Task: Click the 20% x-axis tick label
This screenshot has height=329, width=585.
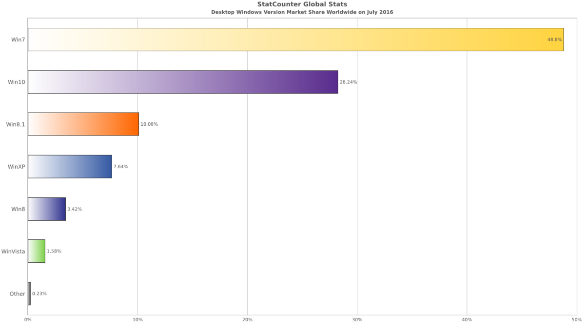Action: 247,320
